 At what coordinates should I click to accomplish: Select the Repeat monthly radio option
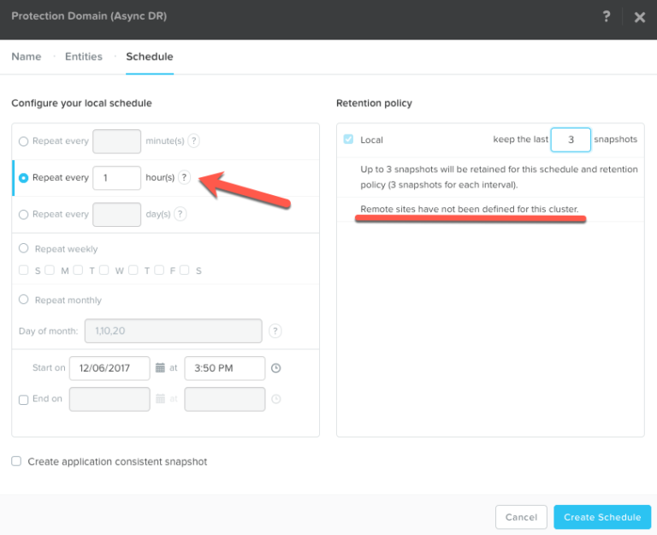23,300
